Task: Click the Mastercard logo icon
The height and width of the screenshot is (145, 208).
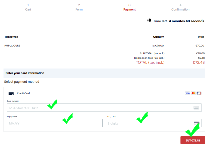Action: (193, 93)
